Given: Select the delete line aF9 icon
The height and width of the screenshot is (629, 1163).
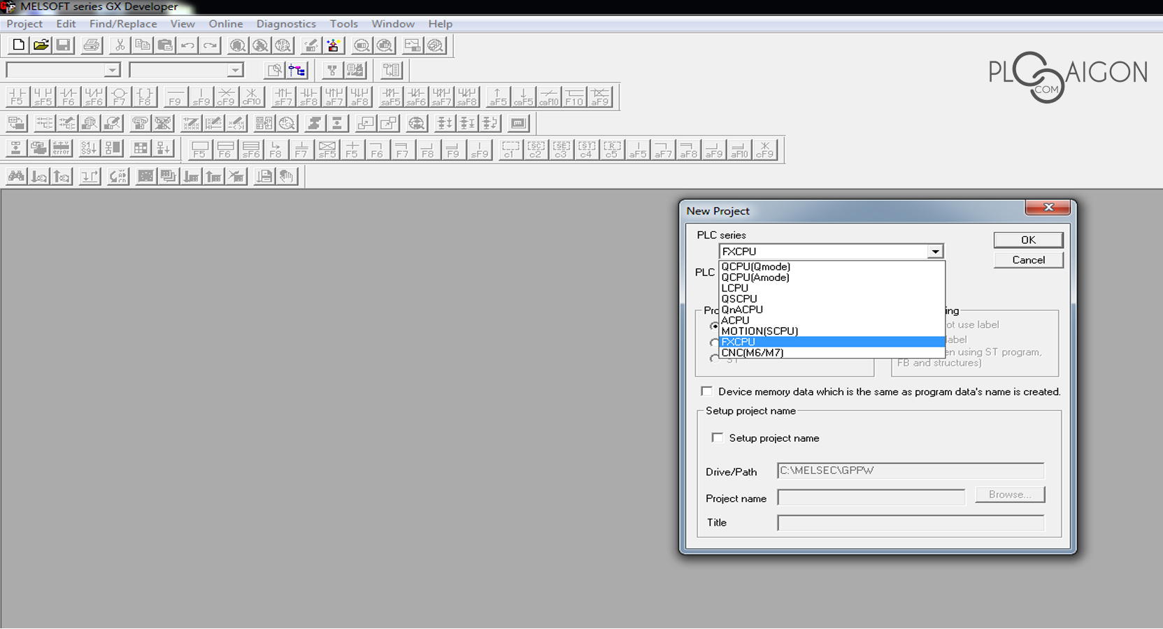Looking at the screenshot, I should (600, 96).
